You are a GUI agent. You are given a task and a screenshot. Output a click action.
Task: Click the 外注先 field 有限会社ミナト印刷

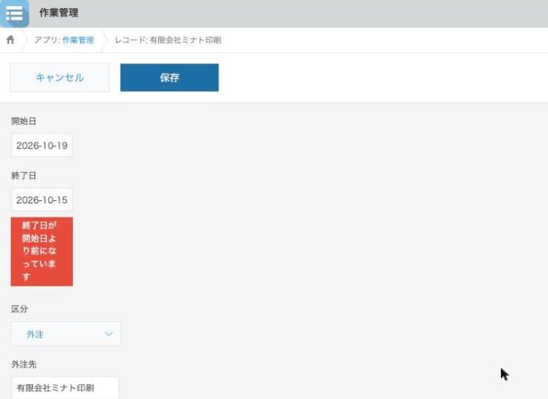(x=65, y=387)
